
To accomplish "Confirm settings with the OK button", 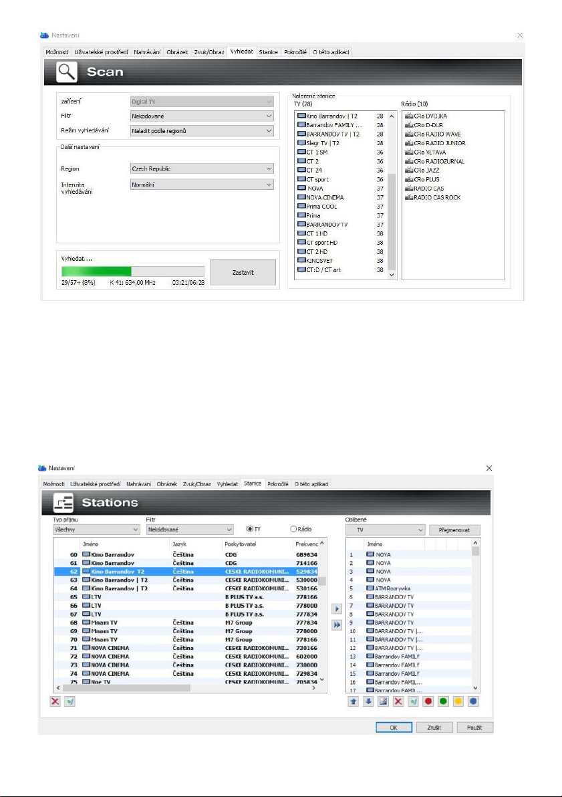I will coord(394,727).
